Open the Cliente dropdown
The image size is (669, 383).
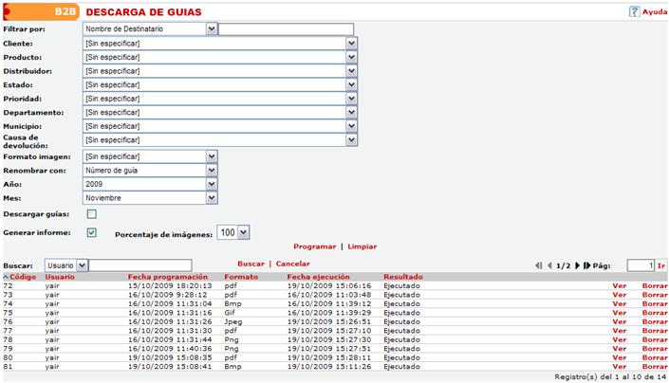point(351,44)
